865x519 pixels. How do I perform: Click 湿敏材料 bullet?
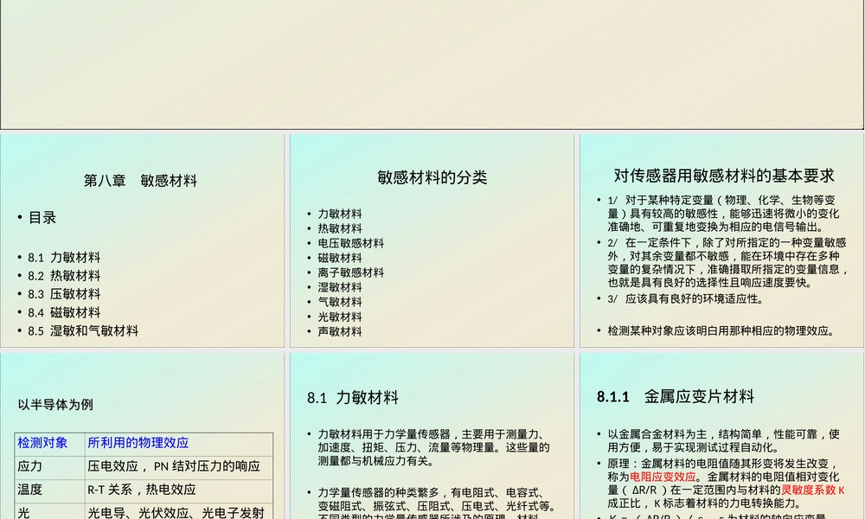coord(340,287)
